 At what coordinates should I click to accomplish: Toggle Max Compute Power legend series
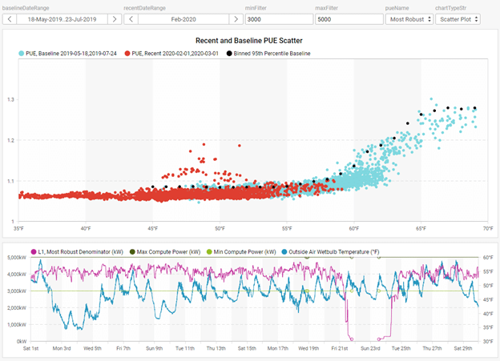165,251
